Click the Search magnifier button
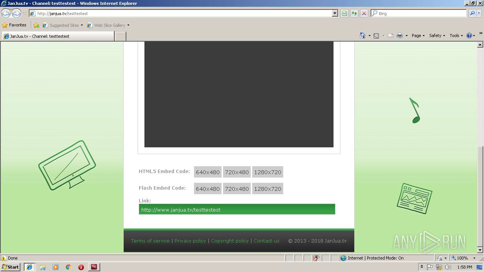Viewport: 484px width, 272px height. pos(472,13)
